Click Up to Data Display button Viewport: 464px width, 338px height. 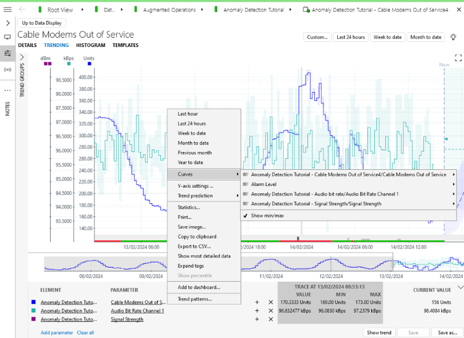pyautogui.click(x=41, y=23)
